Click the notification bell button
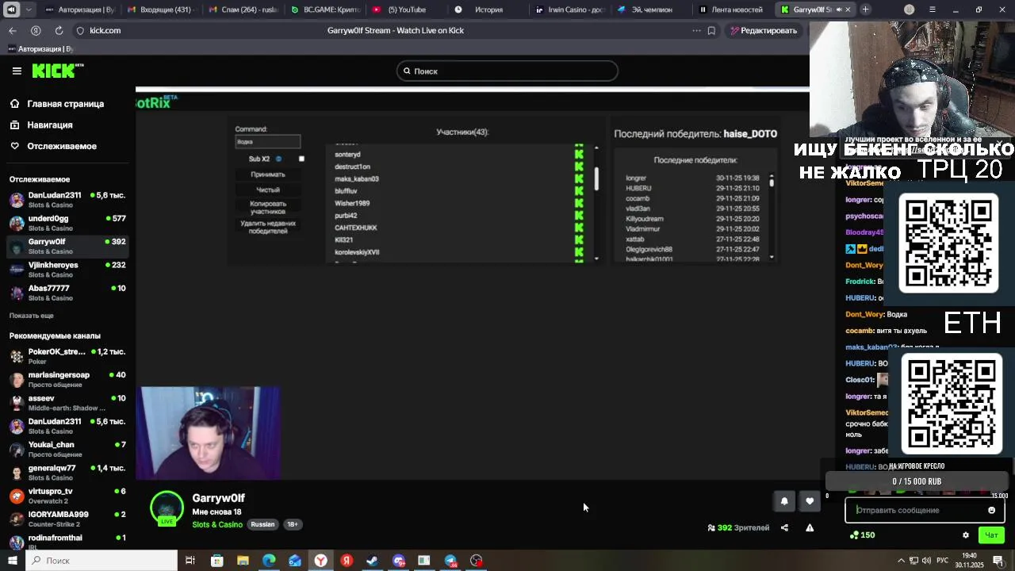Screen dimensions: 1015x571 (784, 501)
